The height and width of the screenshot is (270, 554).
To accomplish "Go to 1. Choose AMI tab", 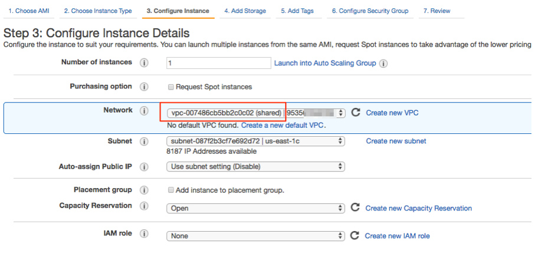I will tap(29, 11).
